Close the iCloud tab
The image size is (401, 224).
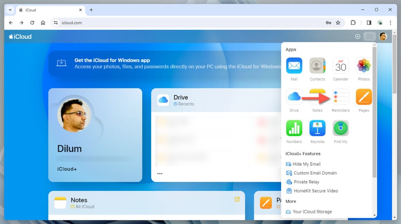(81, 10)
